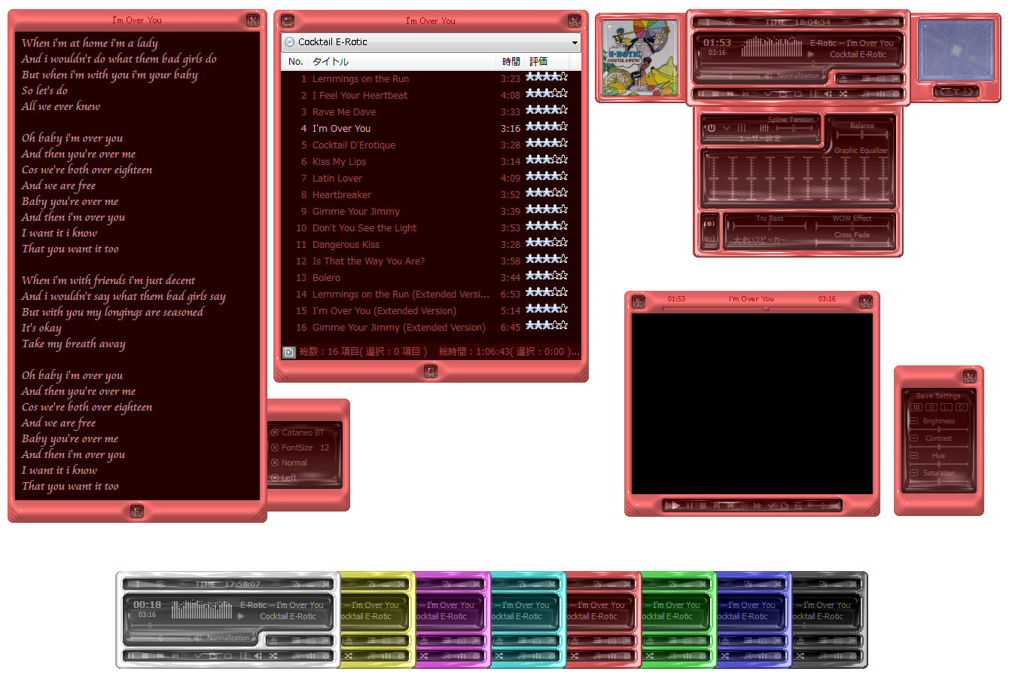Click the video player seek bar

coord(752,308)
